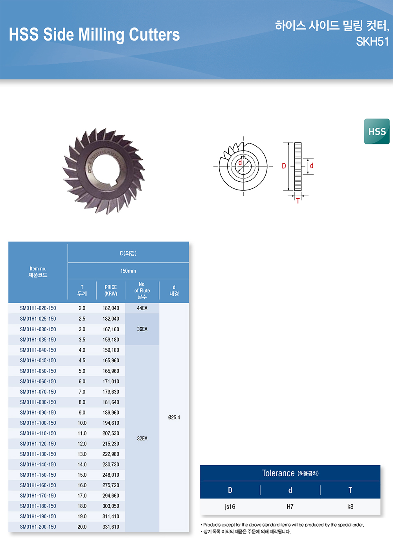Click the 'HSS Side Milling Cutters' title

click(94, 35)
